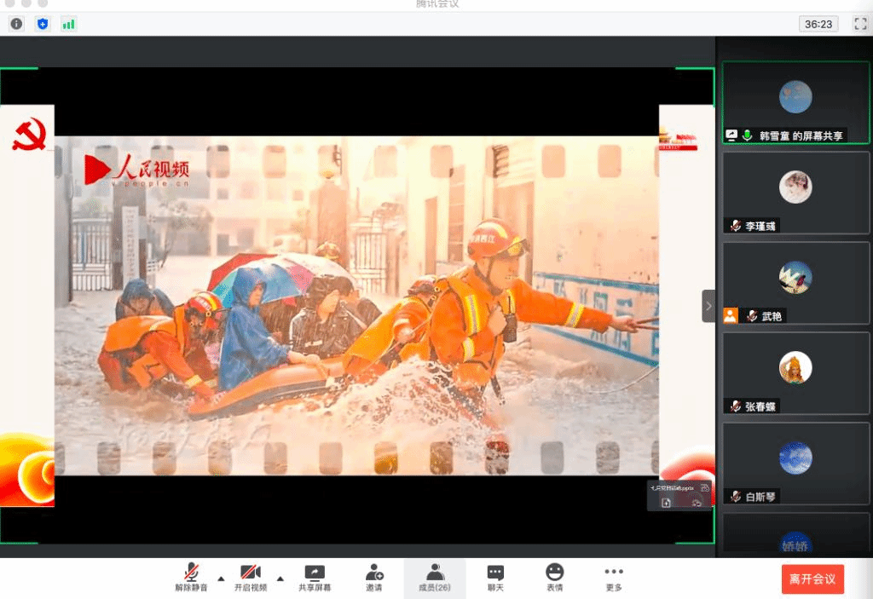Screen dimensions: 873x599
Task: Click the blue security shield icon
Action: (43, 24)
